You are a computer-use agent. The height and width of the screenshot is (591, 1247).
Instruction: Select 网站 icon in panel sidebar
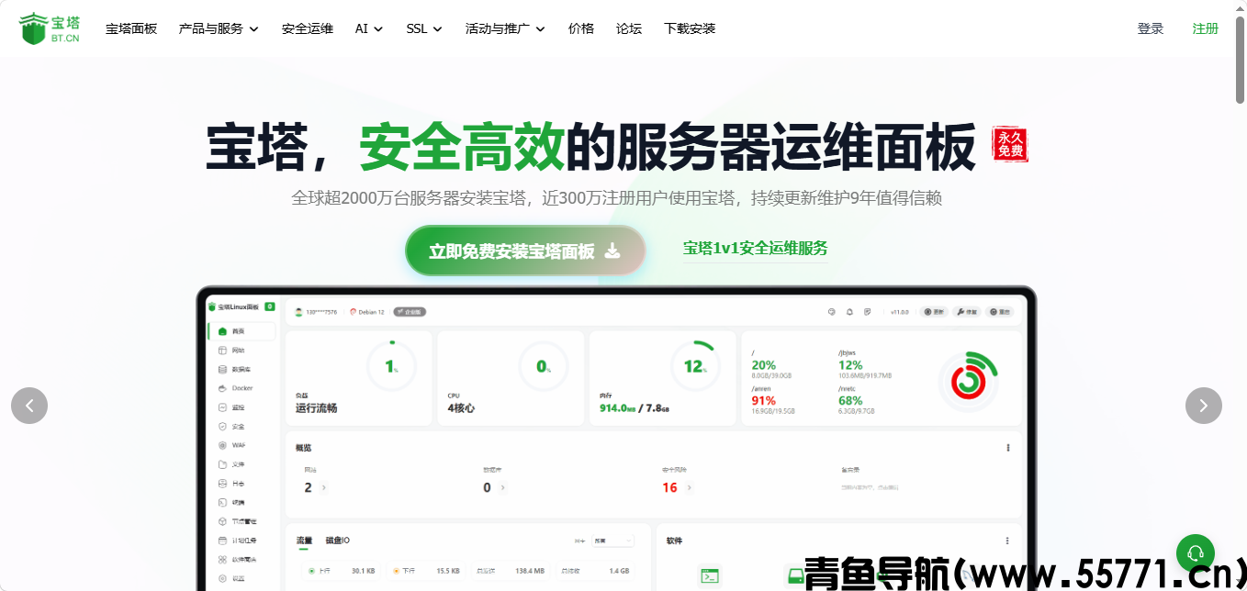[x=222, y=351]
